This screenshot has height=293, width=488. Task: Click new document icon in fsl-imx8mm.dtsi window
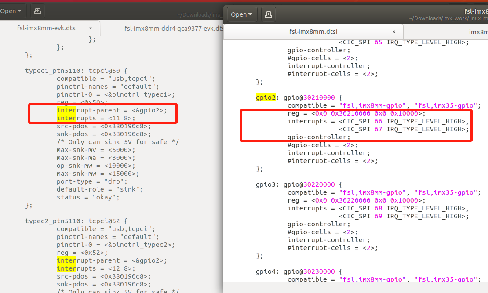click(269, 14)
